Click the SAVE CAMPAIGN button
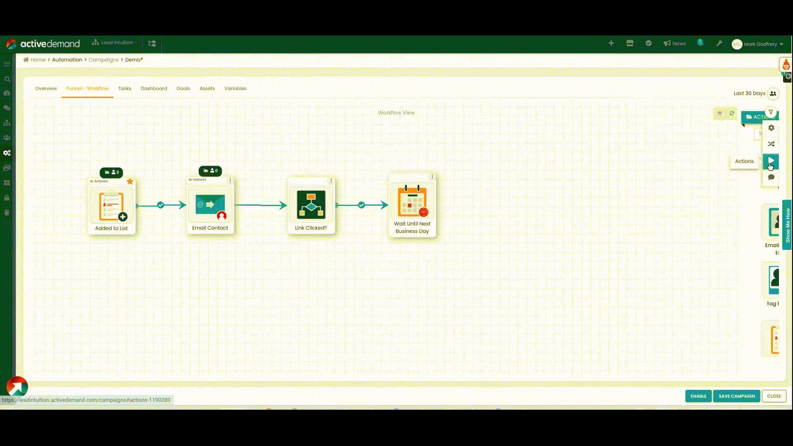The height and width of the screenshot is (446, 793). point(736,396)
